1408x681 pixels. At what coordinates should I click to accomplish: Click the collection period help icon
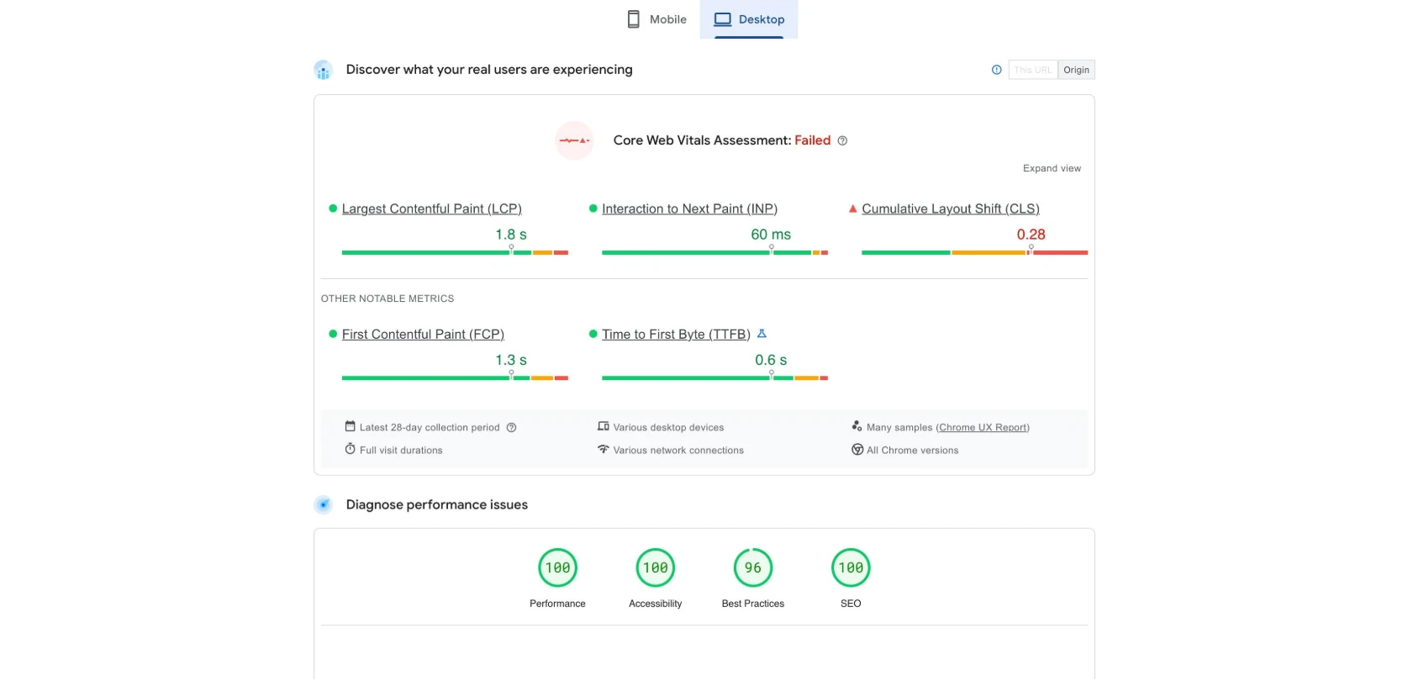511,428
